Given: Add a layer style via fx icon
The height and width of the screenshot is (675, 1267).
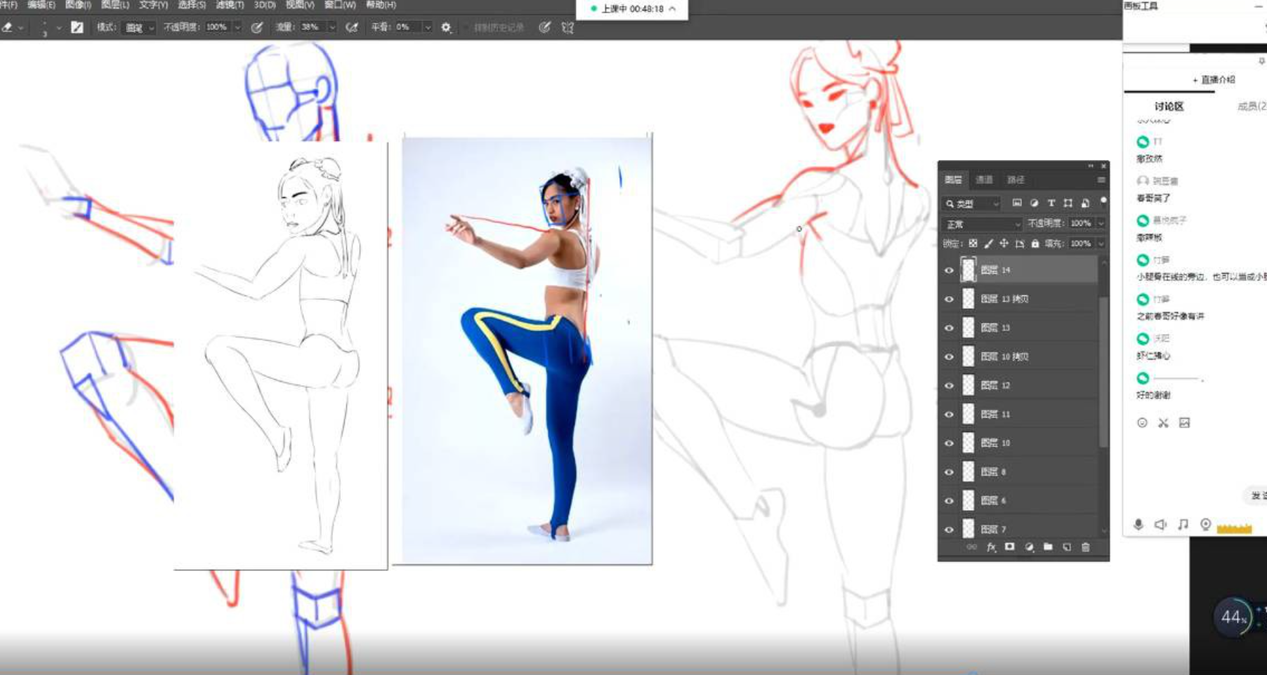Looking at the screenshot, I should (991, 547).
